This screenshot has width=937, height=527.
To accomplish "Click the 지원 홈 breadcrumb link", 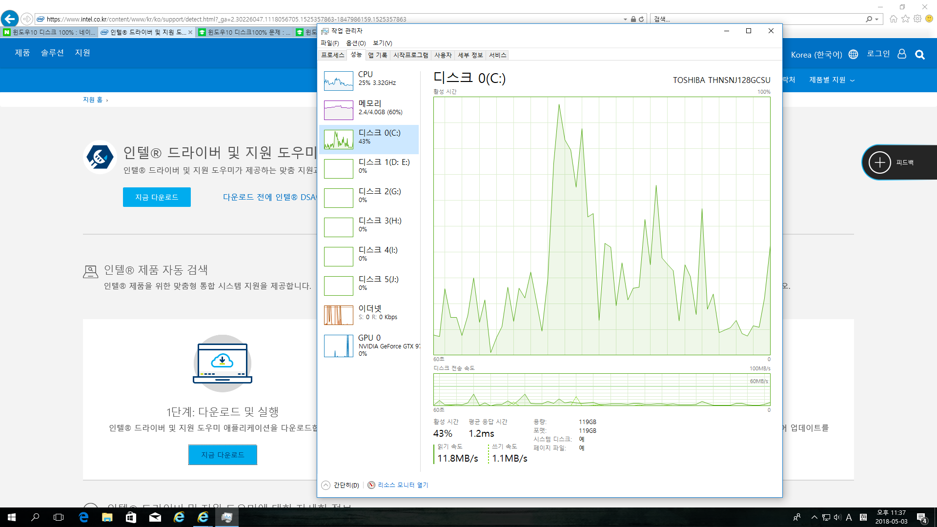I will [x=92, y=100].
